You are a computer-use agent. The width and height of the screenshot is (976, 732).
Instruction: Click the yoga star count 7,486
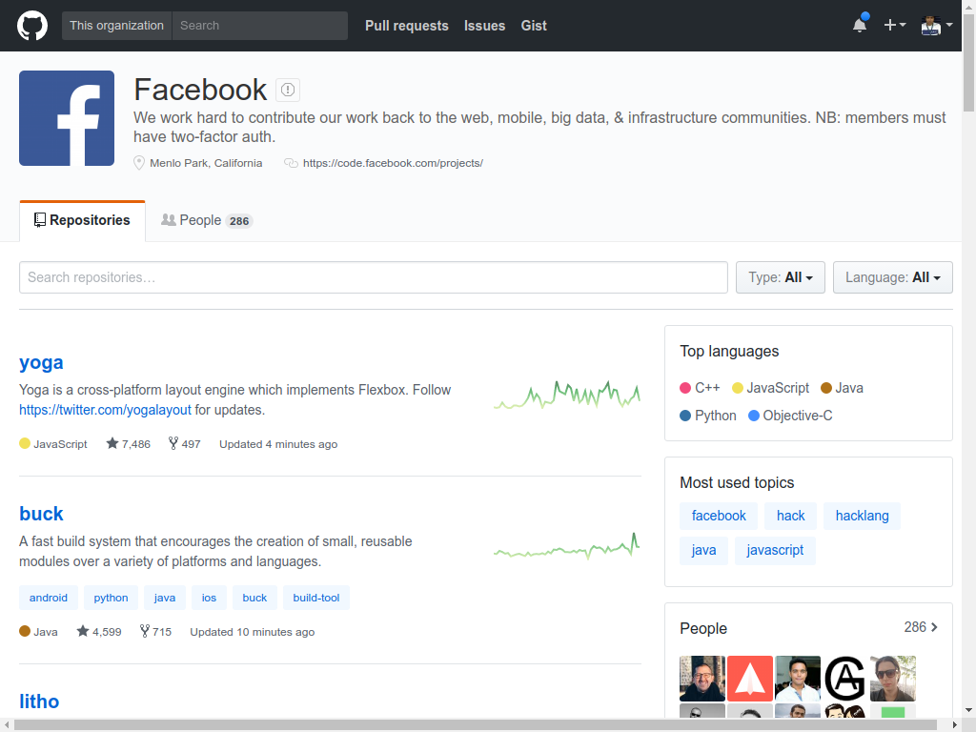129,444
